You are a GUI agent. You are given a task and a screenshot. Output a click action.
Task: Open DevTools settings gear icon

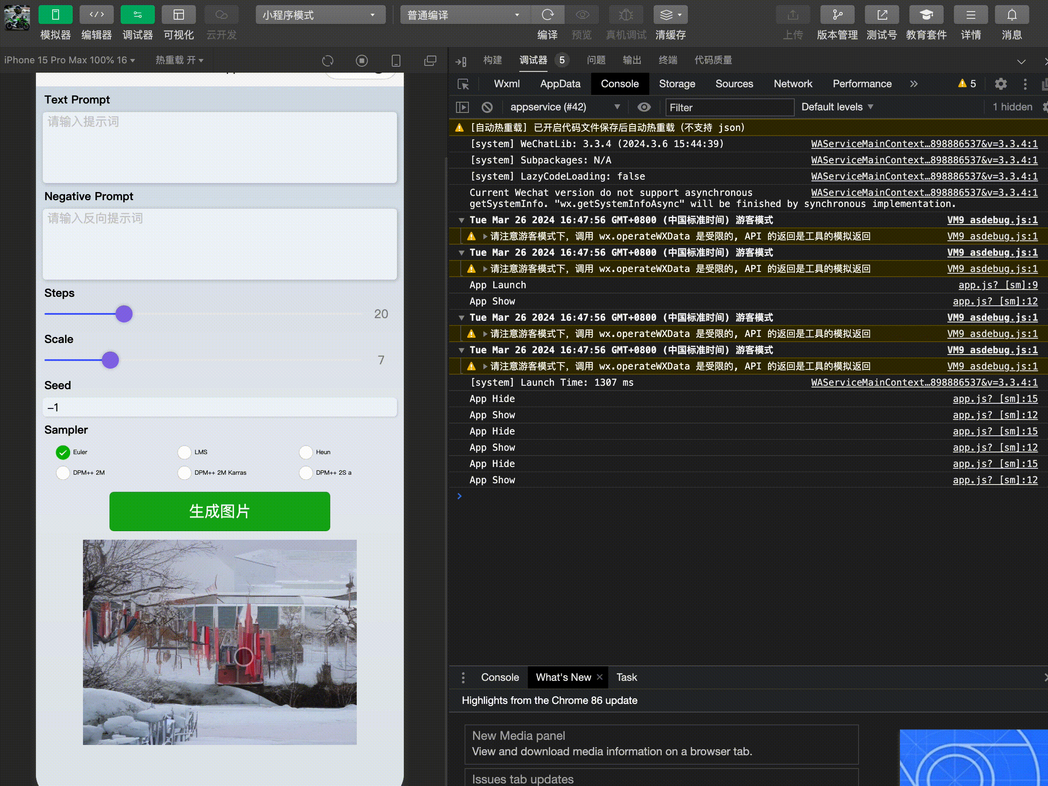click(1001, 84)
